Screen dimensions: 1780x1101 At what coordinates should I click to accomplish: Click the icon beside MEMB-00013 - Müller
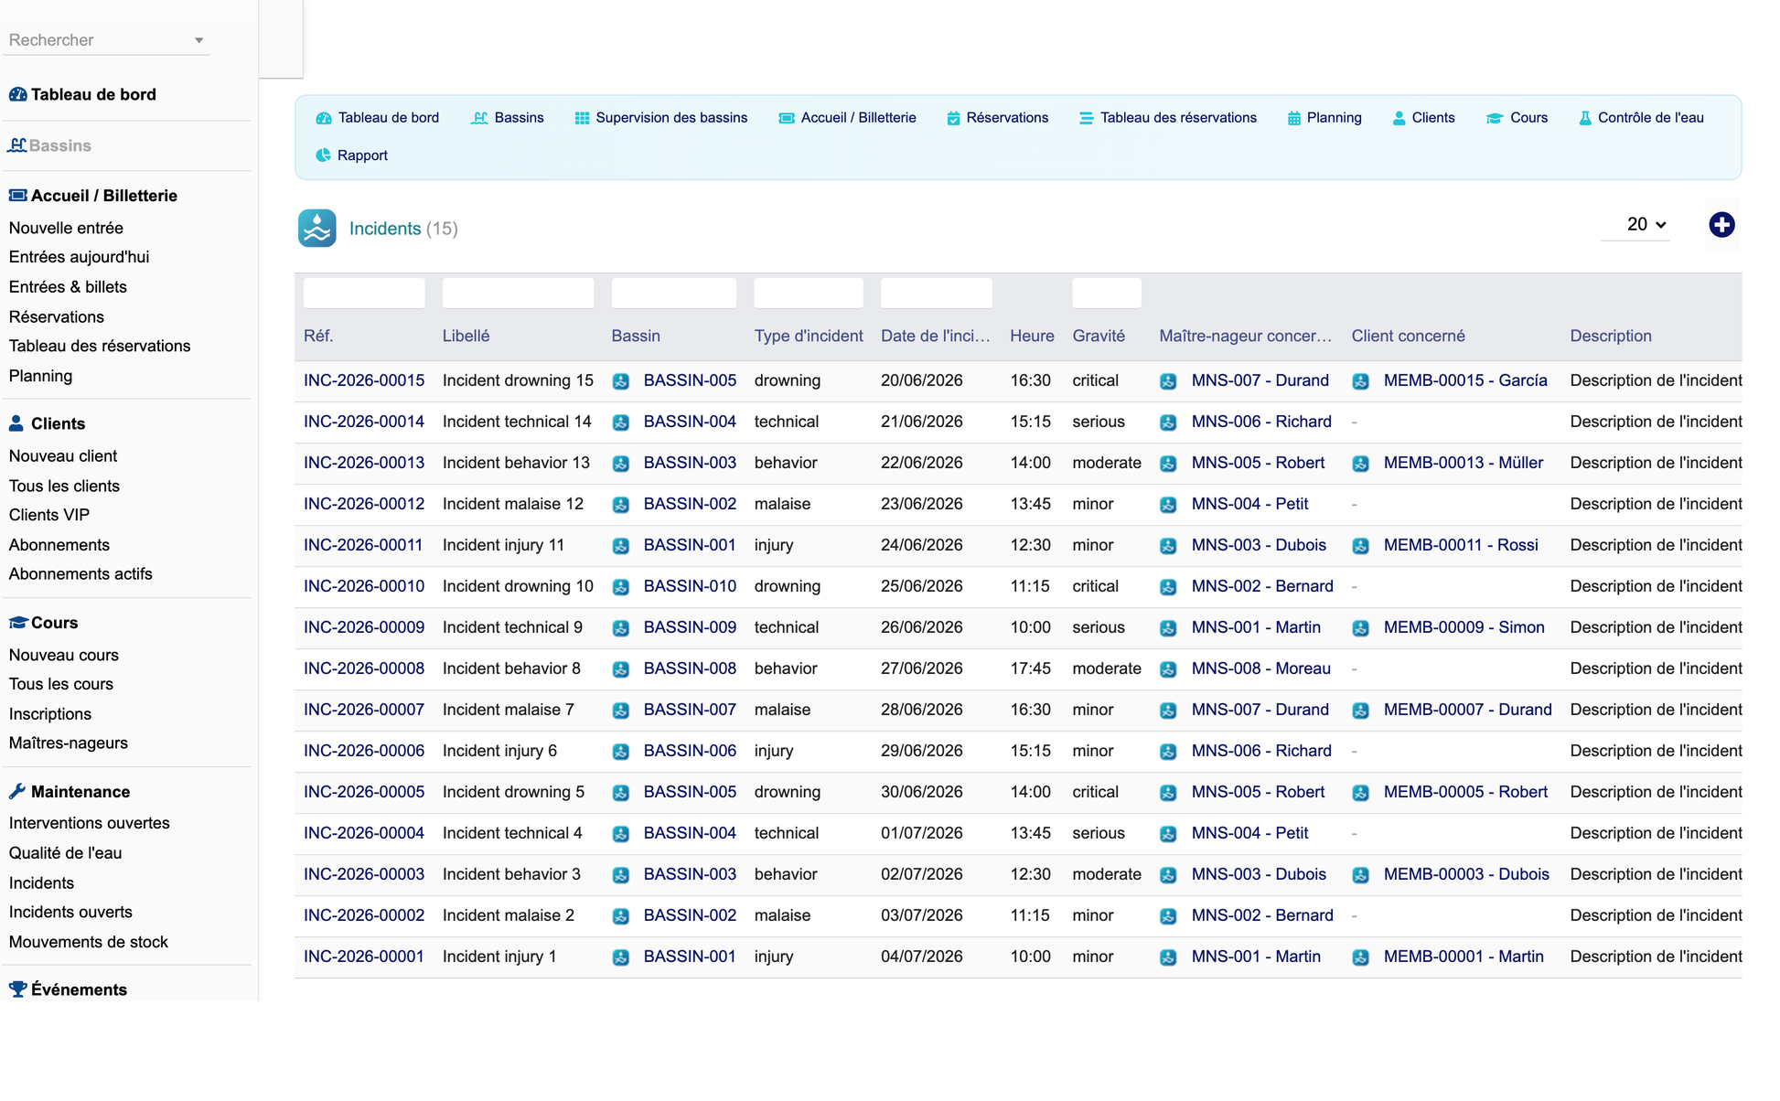(x=1361, y=464)
